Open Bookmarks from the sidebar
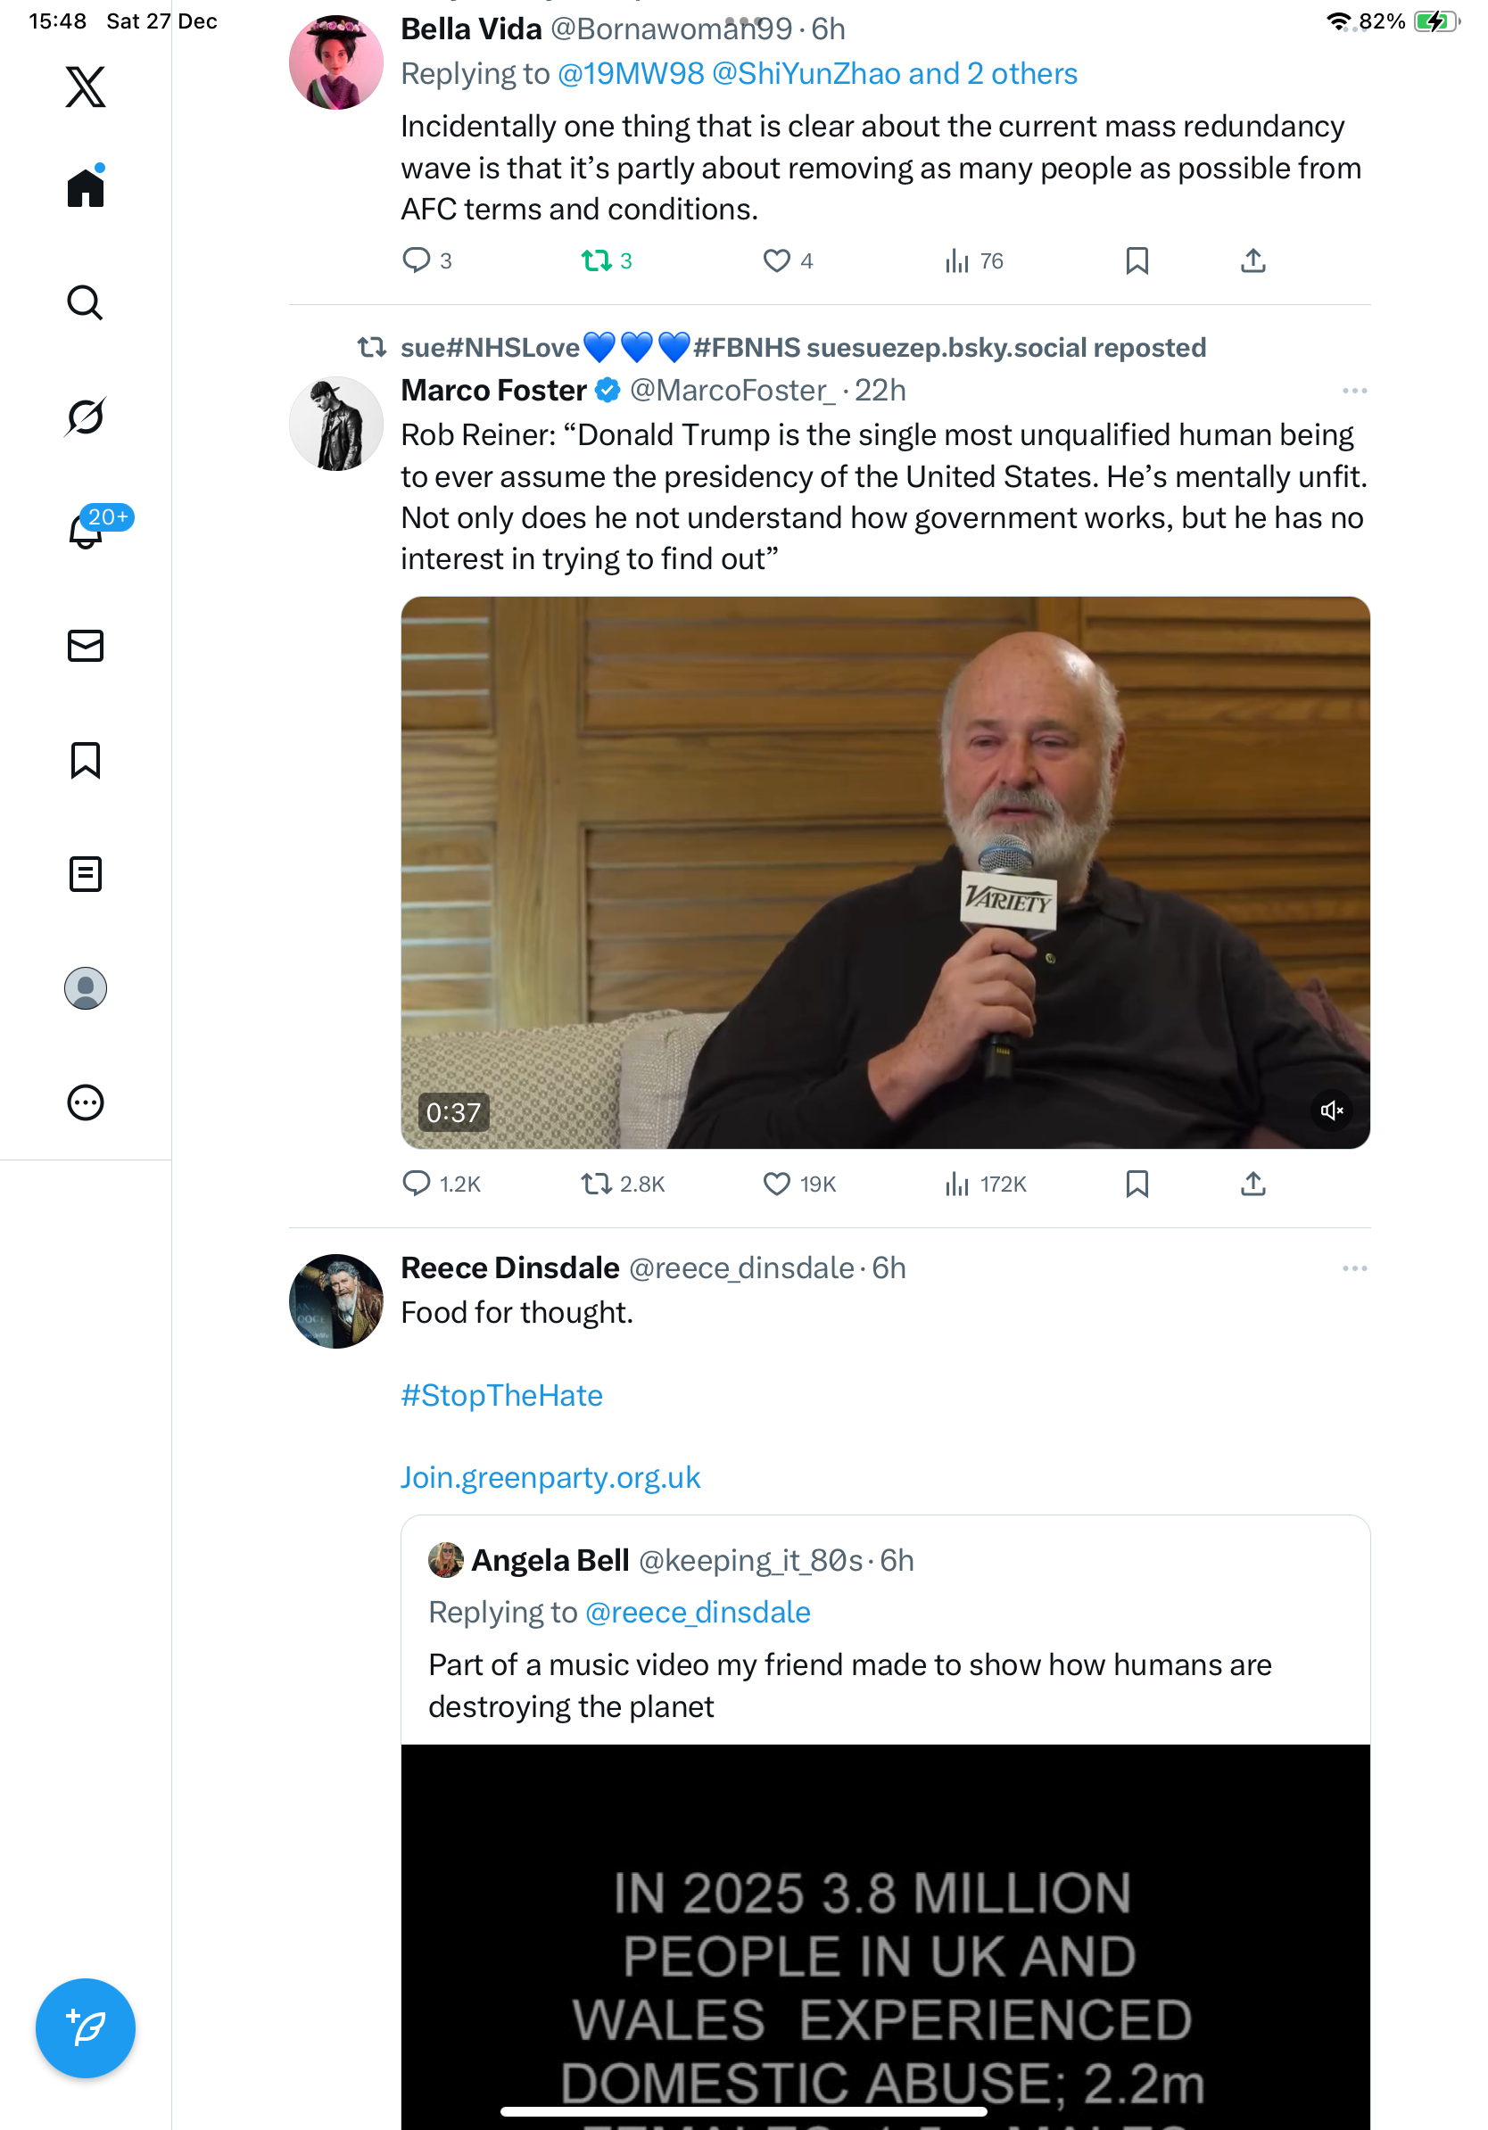 86,760
